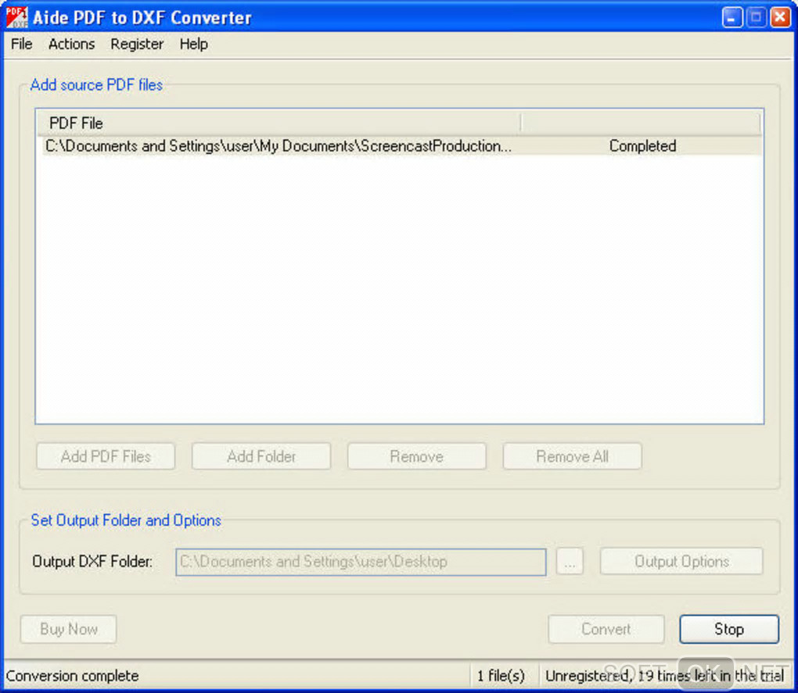Browse for output folder with ellipsis button
The width and height of the screenshot is (798, 693).
point(570,562)
